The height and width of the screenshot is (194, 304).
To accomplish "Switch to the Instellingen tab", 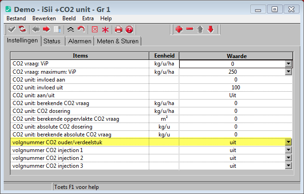I will click(22, 41).
